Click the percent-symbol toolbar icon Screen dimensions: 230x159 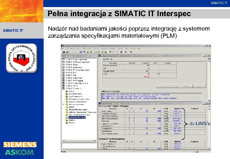[x=91, y=52]
